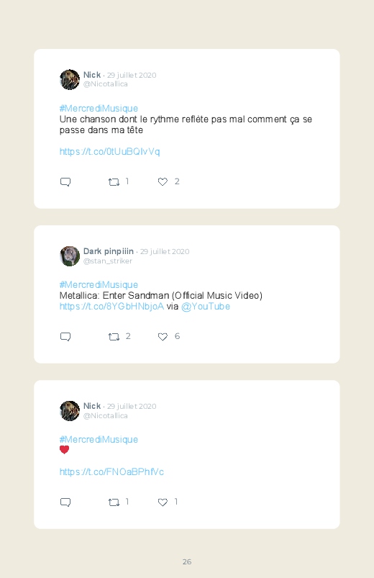Retweet Nick's tweet with the red heart
This screenshot has width=374, height=578.
click(114, 502)
